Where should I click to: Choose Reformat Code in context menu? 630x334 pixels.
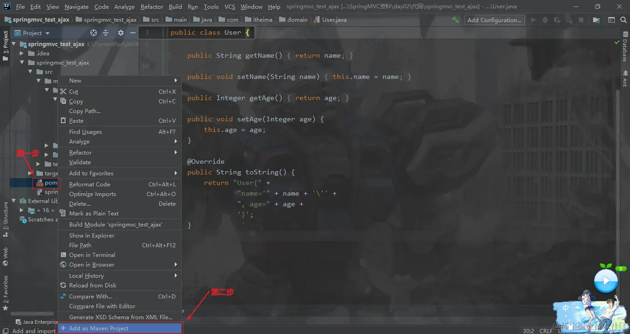tap(120, 184)
